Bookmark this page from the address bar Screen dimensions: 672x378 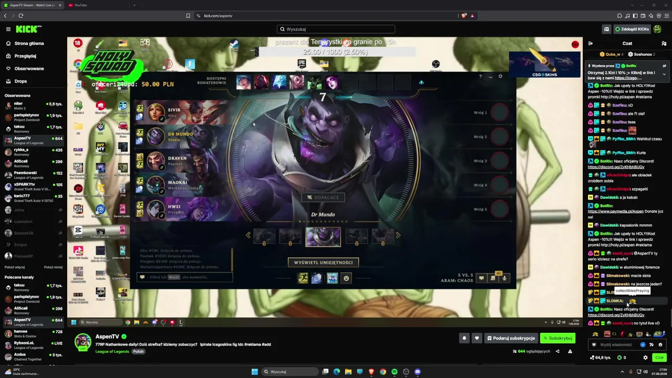pyautogui.click(x=188, y=16)
